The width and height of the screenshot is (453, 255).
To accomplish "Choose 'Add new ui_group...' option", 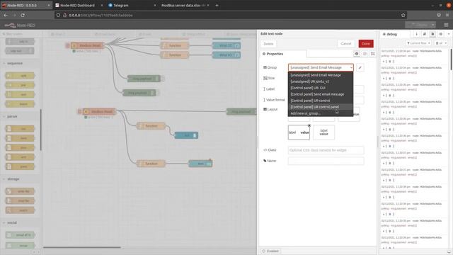I will 321,113.
